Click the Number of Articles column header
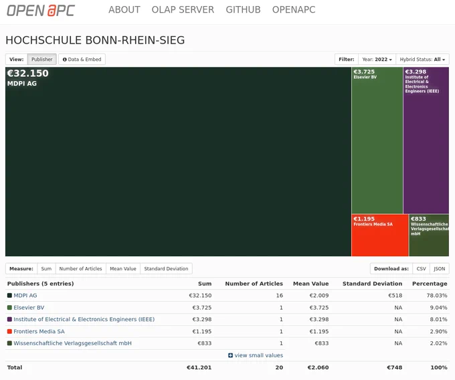 click(x=254, y=284)
